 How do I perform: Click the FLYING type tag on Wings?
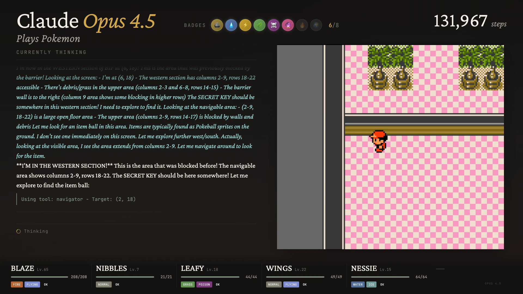click(291, 284)
